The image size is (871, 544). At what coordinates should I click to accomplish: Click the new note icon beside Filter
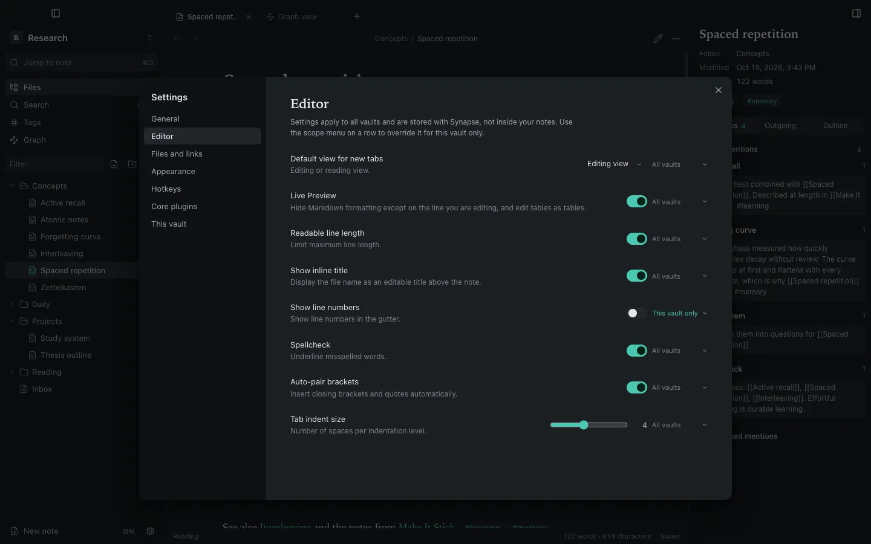click(x=114, y=164)
